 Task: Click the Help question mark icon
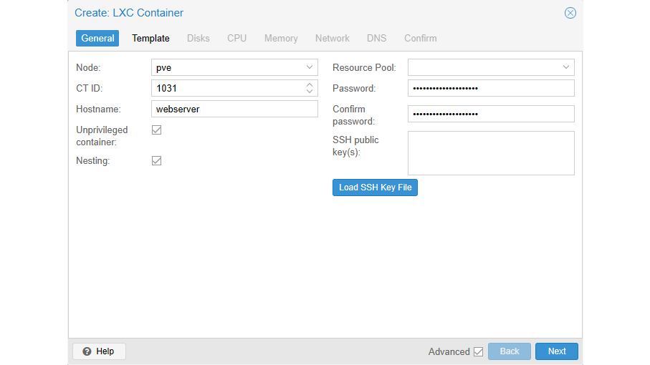(87, 351)
